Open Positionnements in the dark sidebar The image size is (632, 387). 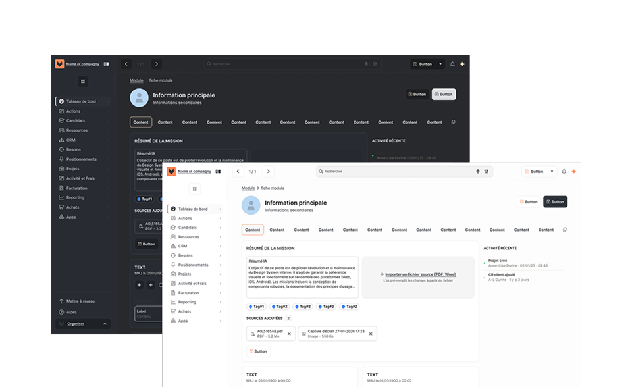(84, 159)
